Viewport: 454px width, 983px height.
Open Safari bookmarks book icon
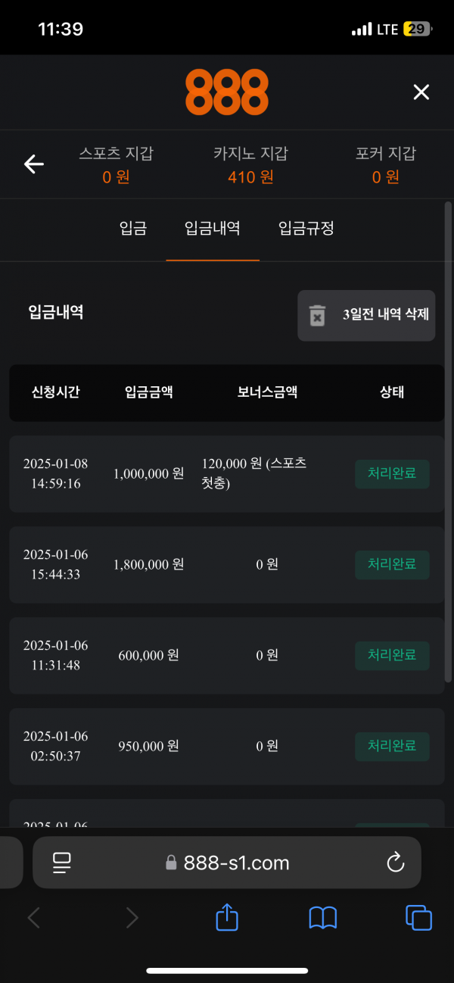click(323, 918)
